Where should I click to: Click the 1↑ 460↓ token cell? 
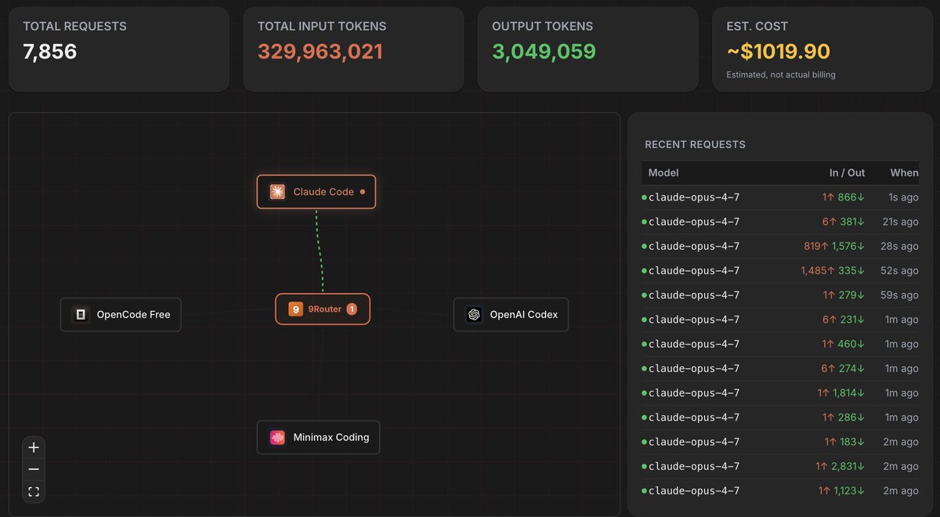pos(844,344)
